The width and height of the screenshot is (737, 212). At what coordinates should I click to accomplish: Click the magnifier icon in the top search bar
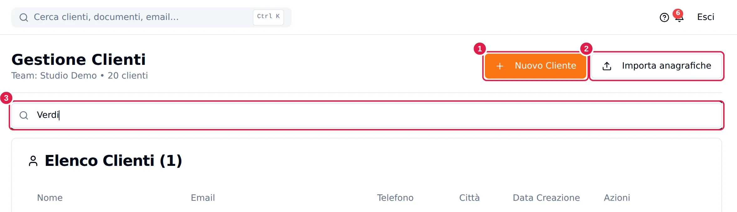point(24,17)
